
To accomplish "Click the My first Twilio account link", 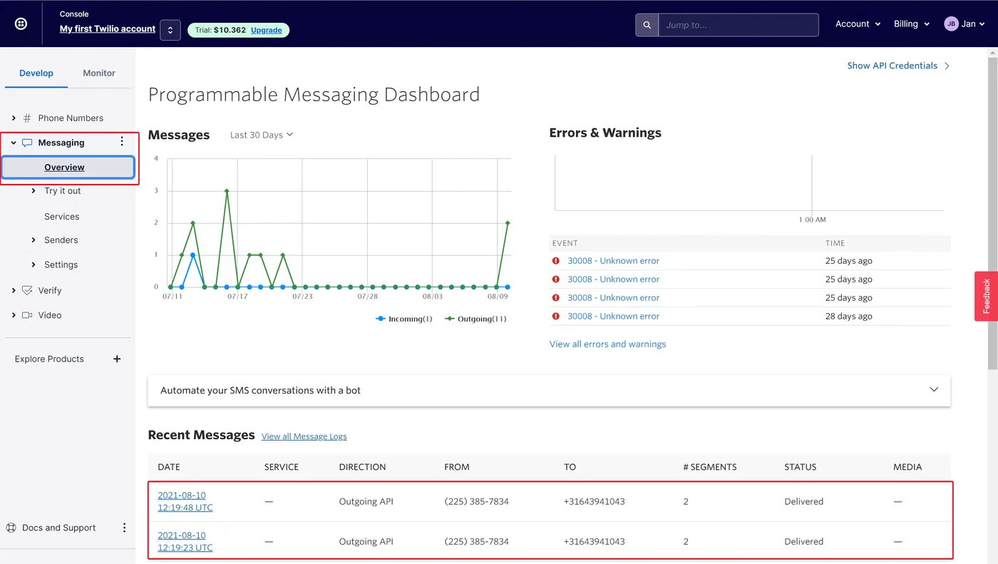I will [x=108, y=29].
